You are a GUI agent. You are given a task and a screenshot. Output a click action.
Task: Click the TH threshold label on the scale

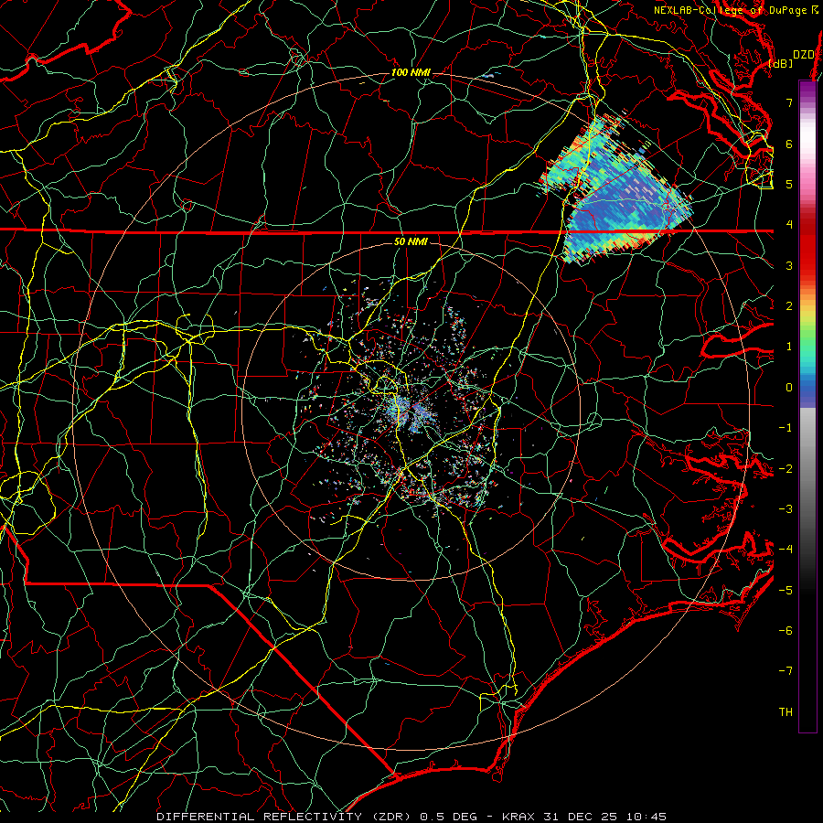tap(786, 712)
